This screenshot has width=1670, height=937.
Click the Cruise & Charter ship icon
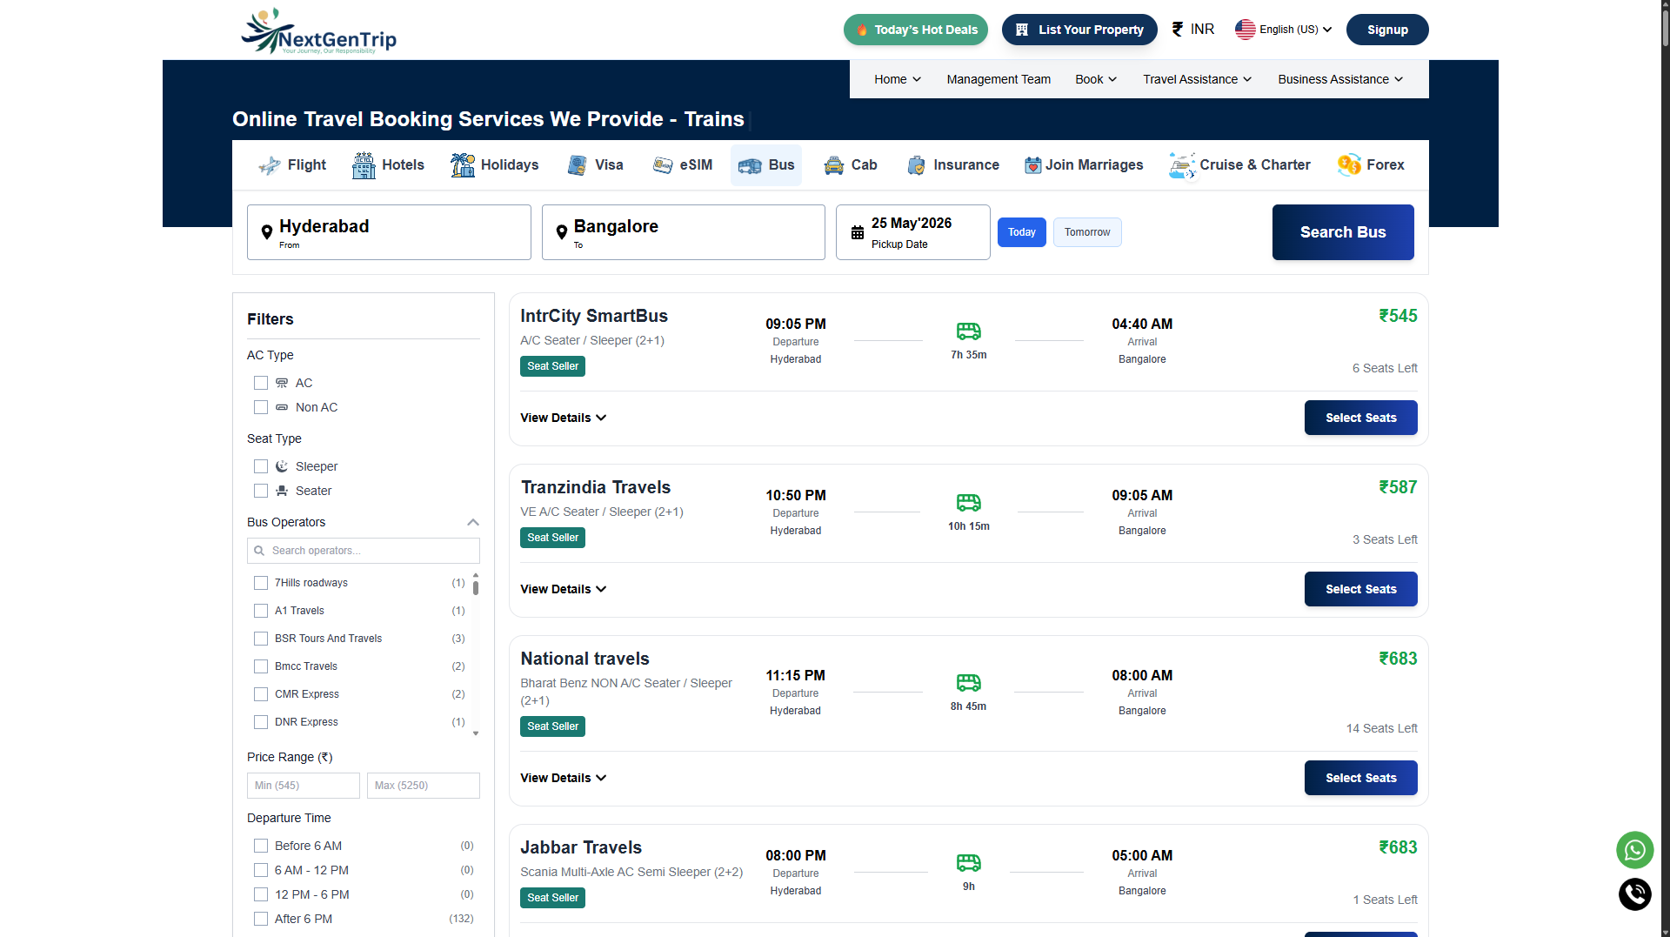pyautogui.click(x=1182, y=165)
